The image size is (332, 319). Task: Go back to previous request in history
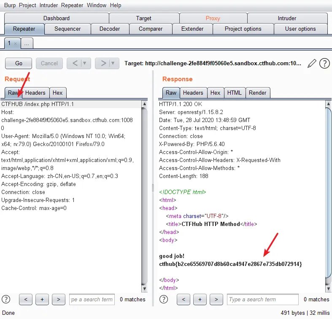pyautogui.click(x=75, y=63)
